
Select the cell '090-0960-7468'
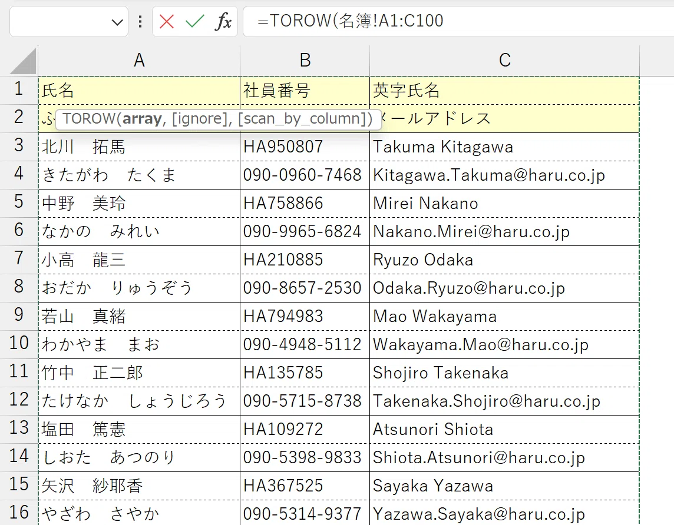click(x=305, y=175)
